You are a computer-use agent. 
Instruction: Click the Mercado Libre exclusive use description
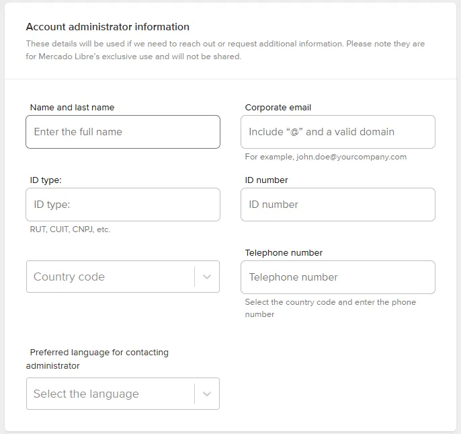(x=225, y=50)
